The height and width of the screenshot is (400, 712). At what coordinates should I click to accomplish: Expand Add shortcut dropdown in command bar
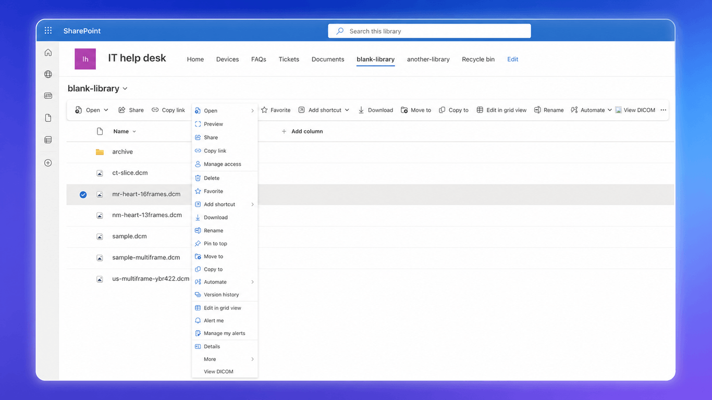click(347, 110)
